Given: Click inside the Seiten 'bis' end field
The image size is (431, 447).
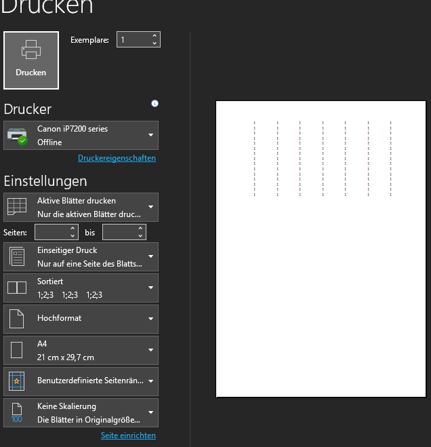Looking at the screenshot, I should [x=119, y=233].
